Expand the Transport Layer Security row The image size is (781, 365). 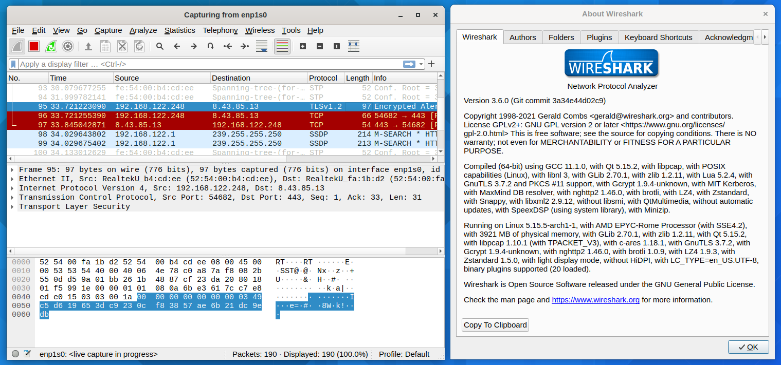pos(12,207)
